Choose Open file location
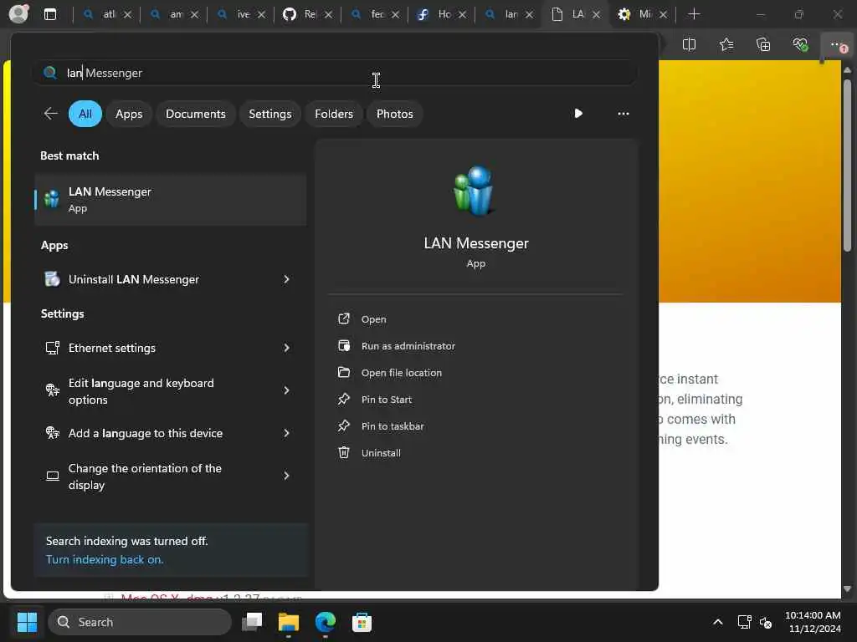Viewport: 857px width, 642px height. pos(401,373)
